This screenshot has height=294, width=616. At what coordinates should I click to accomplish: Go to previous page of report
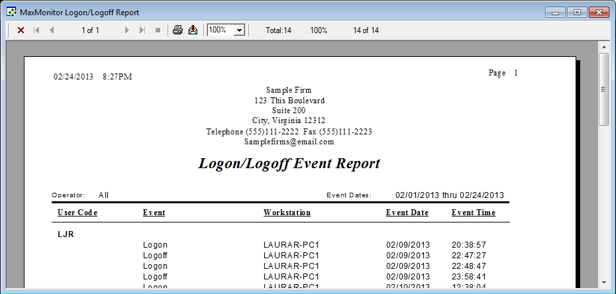[x=52, y=30]
